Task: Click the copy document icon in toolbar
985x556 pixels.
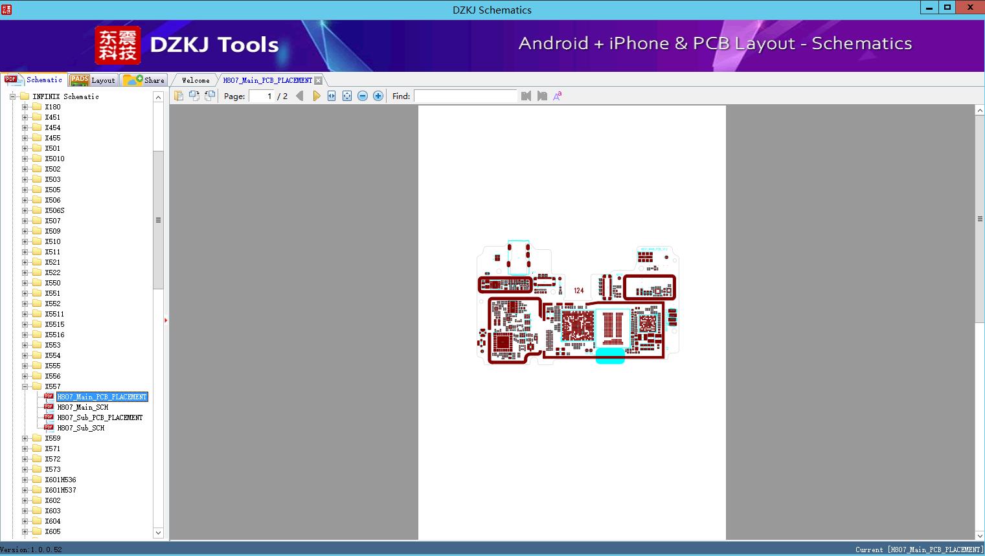Action: point(179,96)
